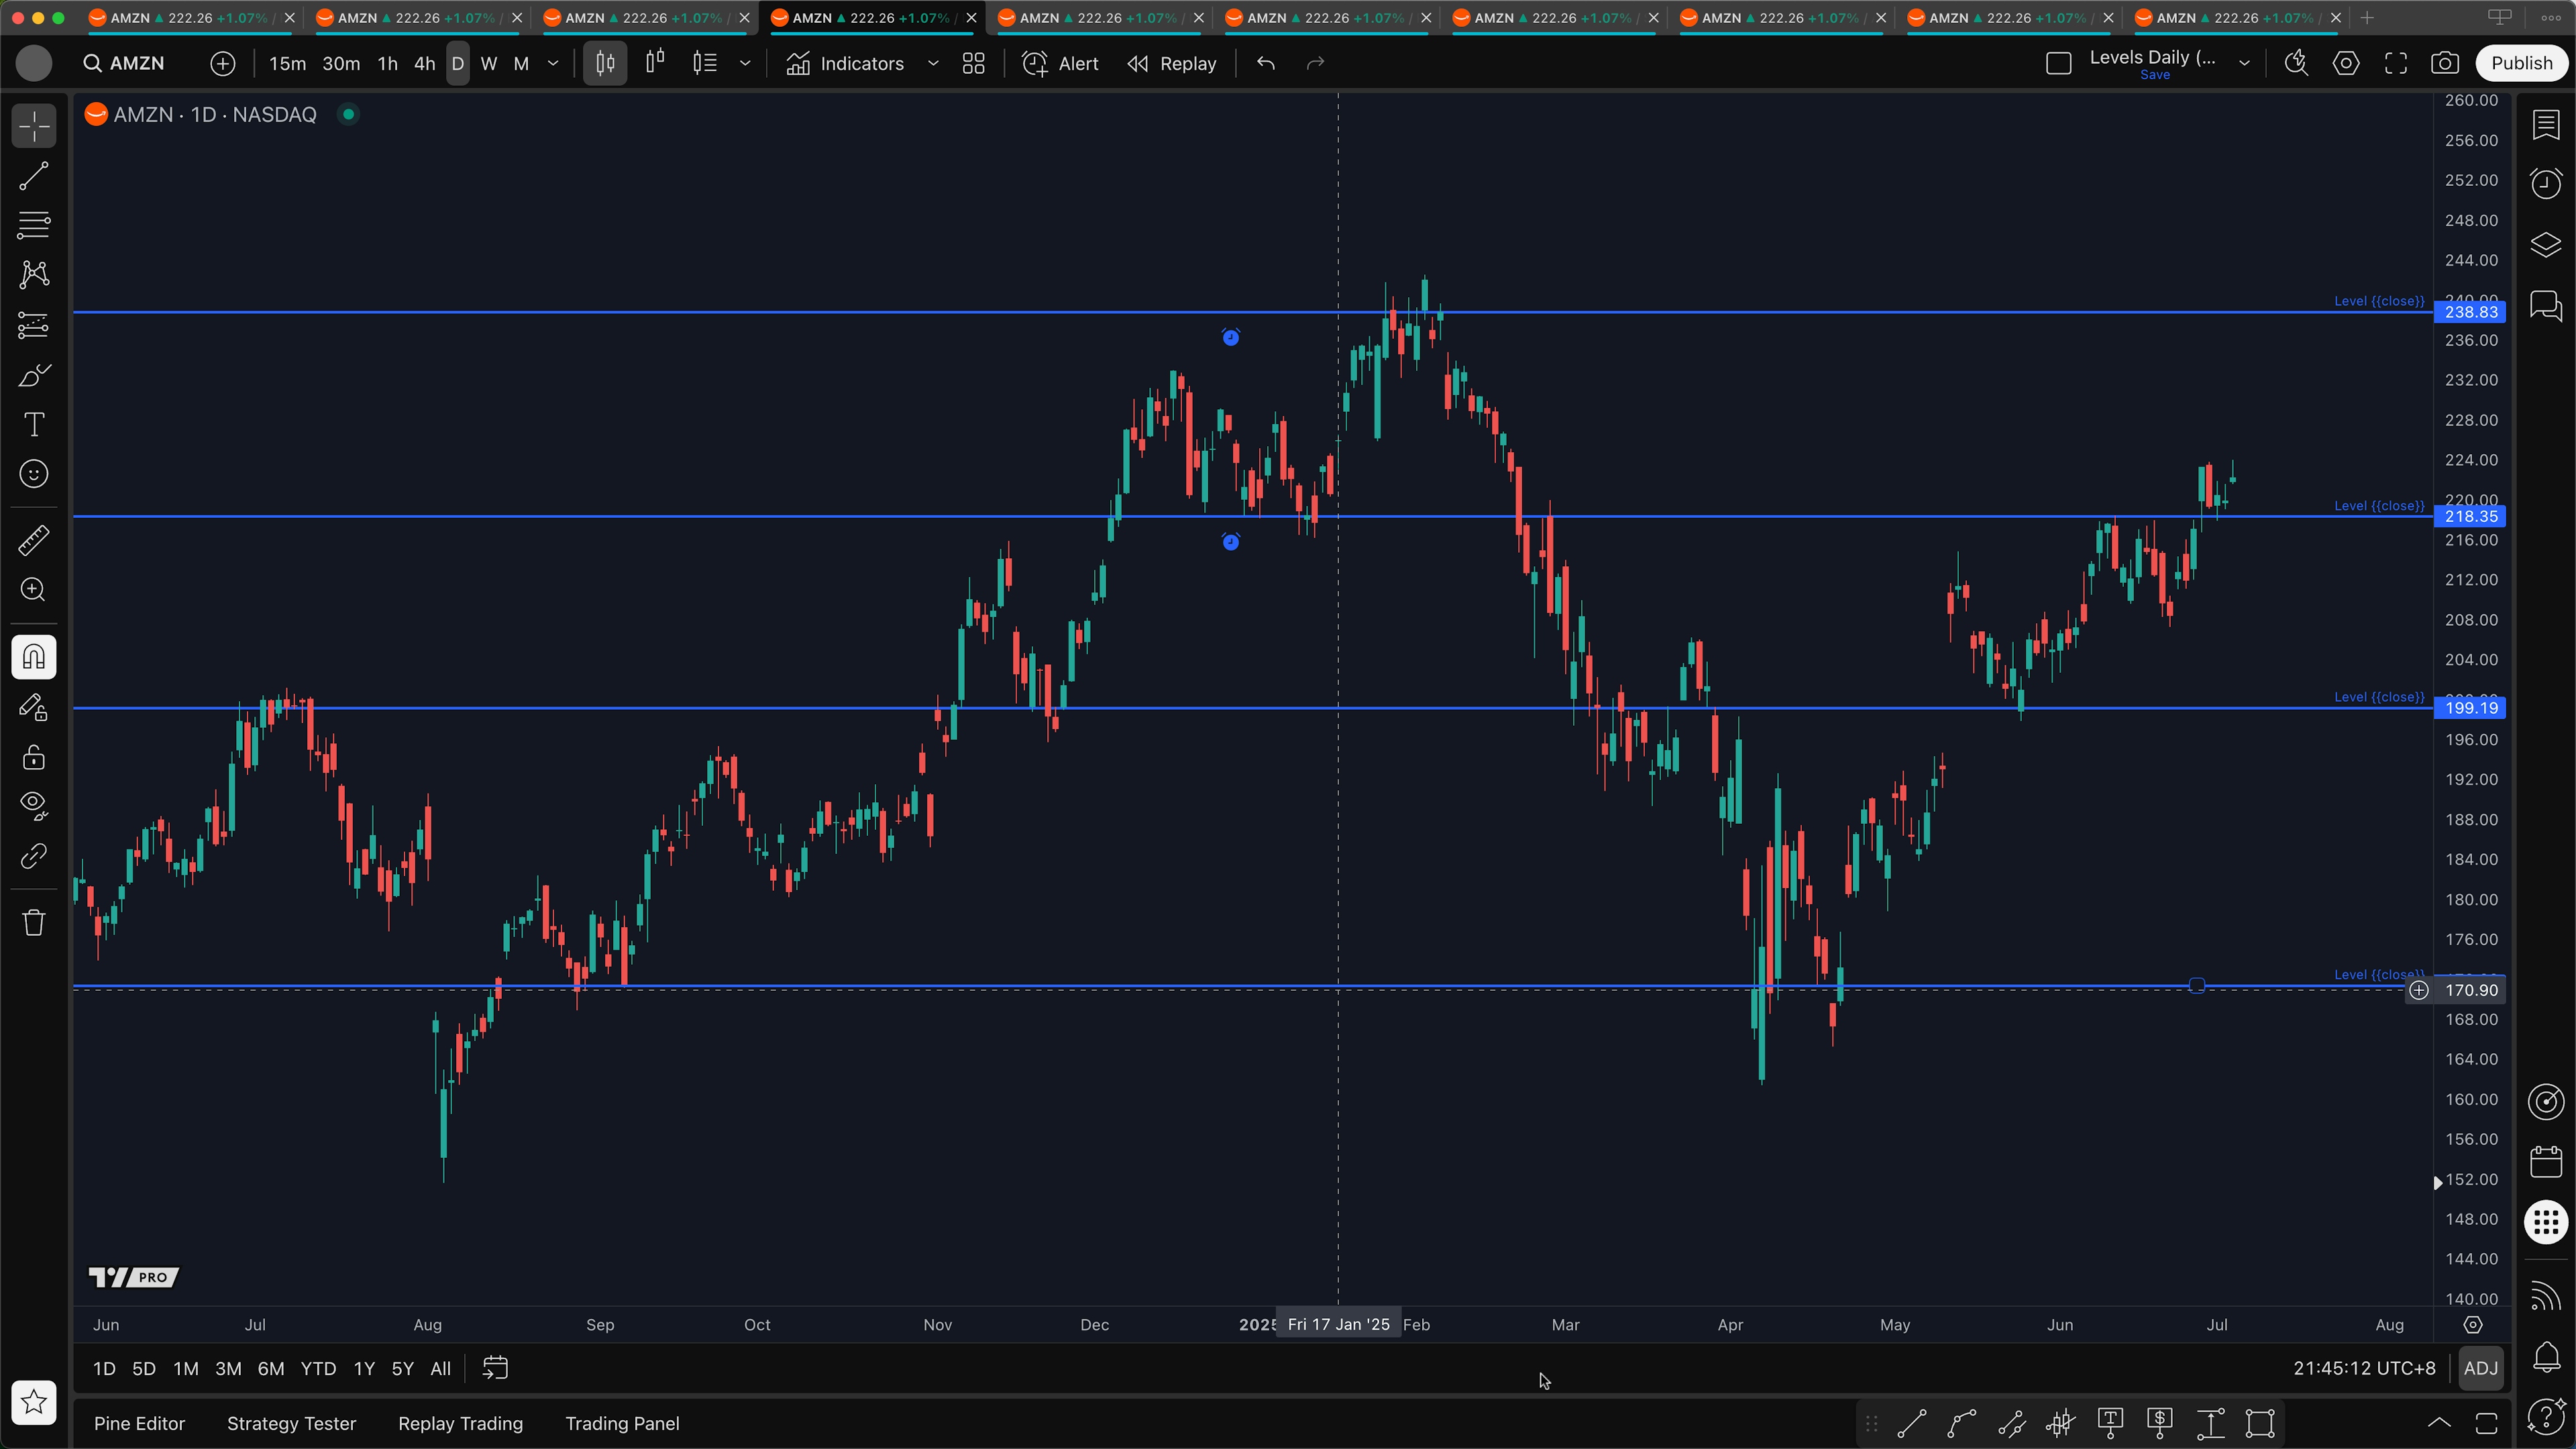Open the help center icon
Image resolution: width=2576 pixels, height=1449 pixels.
(x=2546, y=1416)
